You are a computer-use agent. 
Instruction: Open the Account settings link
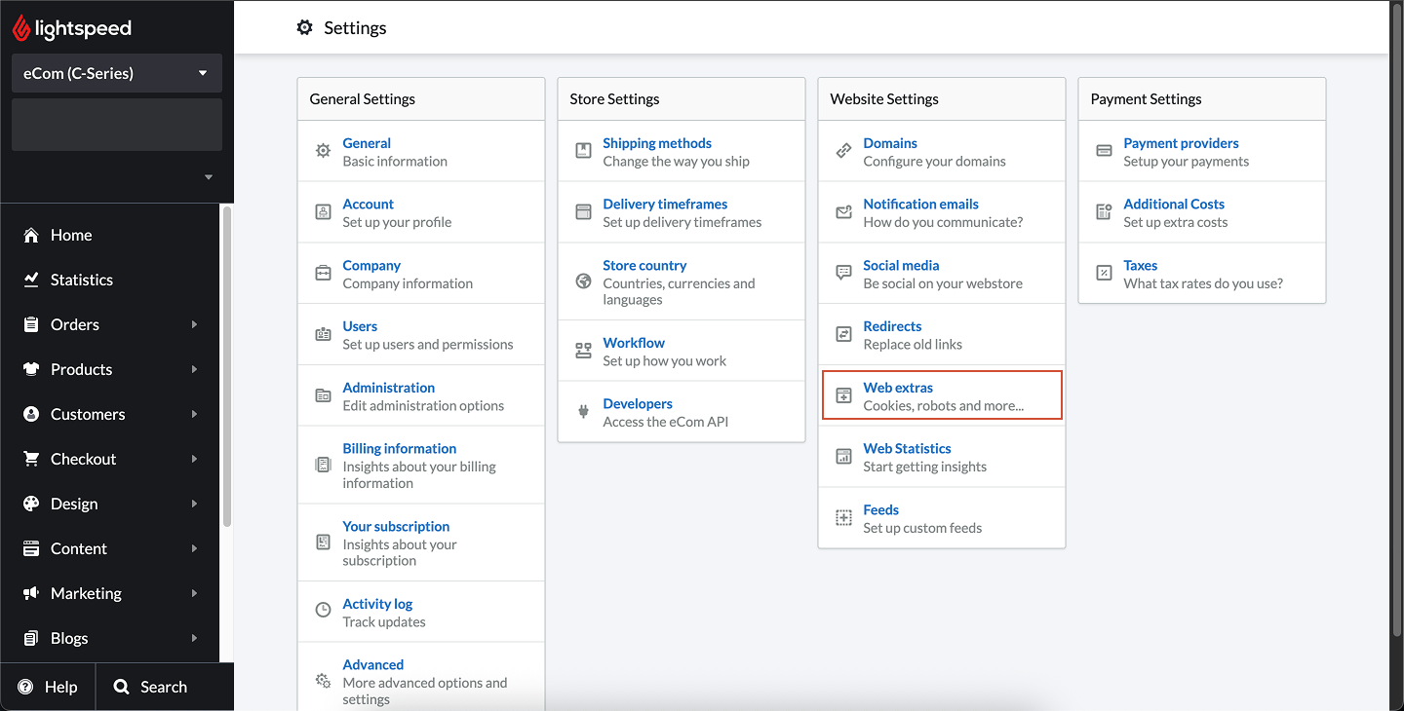[368, 204]
